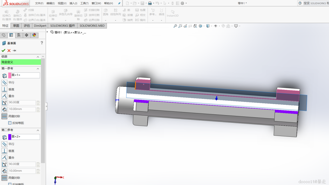329x185 pixels.
Task: Click the purple 面<2> reference field
Action: [x=24, y=137]
